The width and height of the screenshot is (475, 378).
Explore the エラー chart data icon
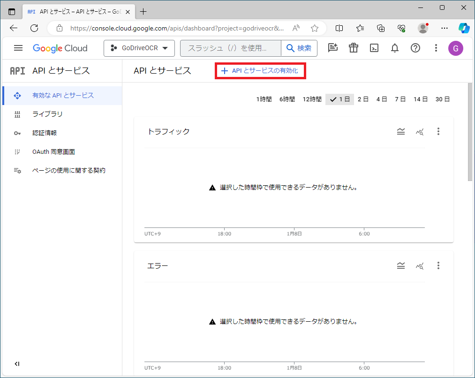coord(420,265)
